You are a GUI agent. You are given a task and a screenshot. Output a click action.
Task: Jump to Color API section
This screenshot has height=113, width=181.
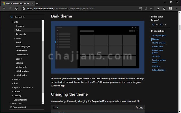[156, 56]
